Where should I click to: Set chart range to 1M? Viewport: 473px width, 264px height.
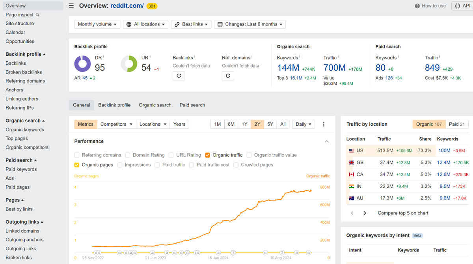coord(217,124)
